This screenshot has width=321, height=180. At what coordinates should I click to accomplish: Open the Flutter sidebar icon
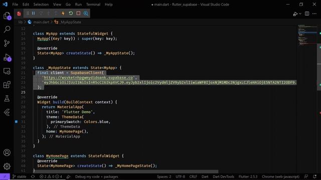pos(7,112)
